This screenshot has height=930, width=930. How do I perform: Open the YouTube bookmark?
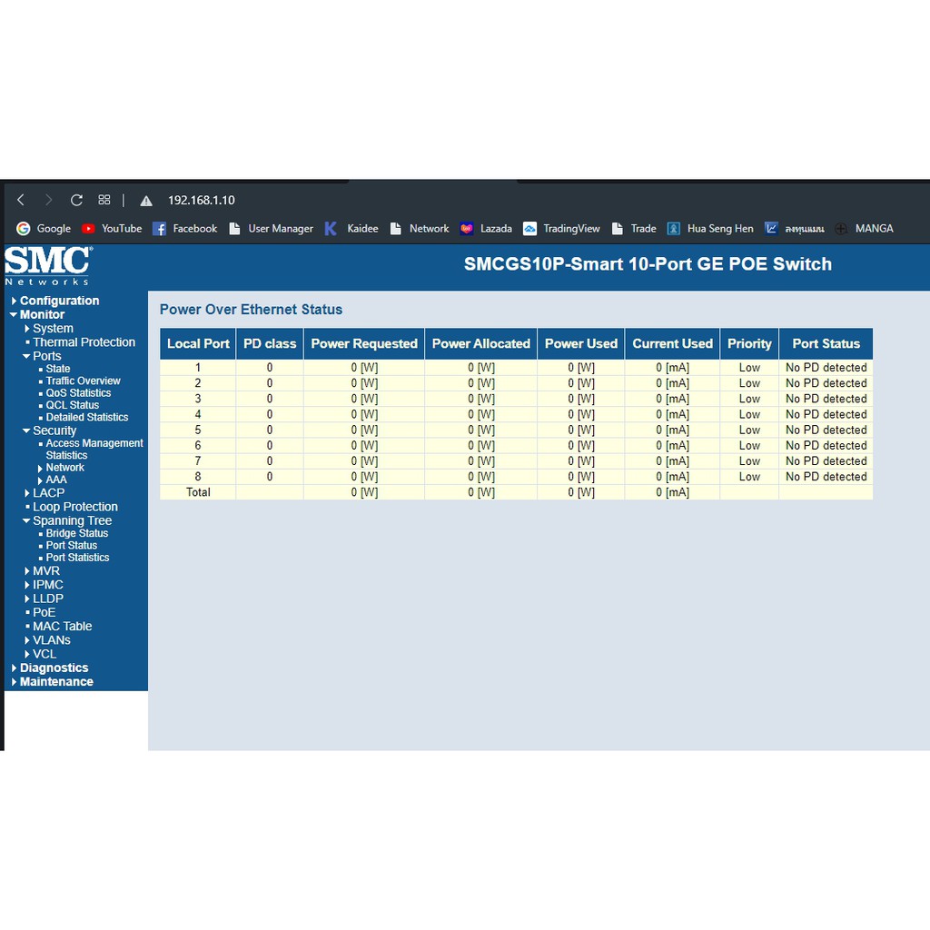(113, 229)
